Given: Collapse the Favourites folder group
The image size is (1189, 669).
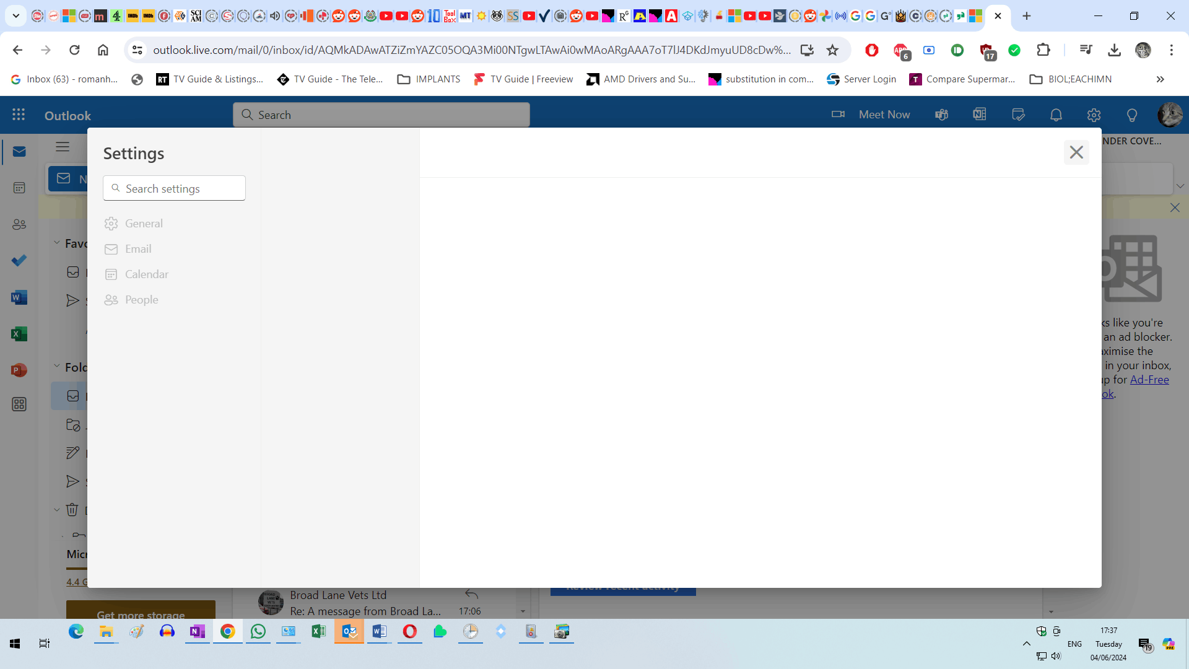Looking at the screenshot, I should [x=57, y=243].
